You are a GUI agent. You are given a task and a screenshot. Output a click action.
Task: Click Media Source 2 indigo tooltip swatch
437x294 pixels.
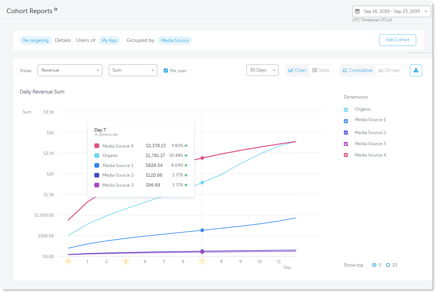pyautogui.click(x=97, y=175)
